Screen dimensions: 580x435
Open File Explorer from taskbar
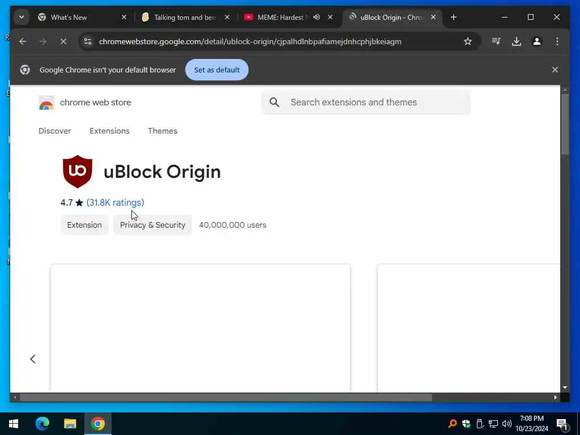click(x=70, y=424)
